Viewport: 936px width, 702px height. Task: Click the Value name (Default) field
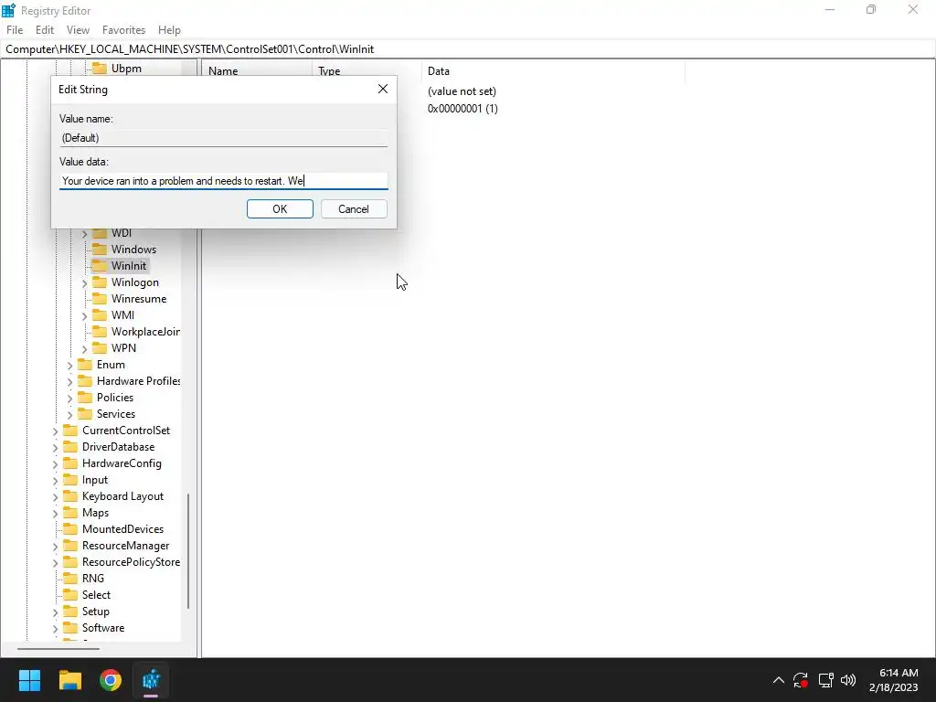[x=224, y=138]
